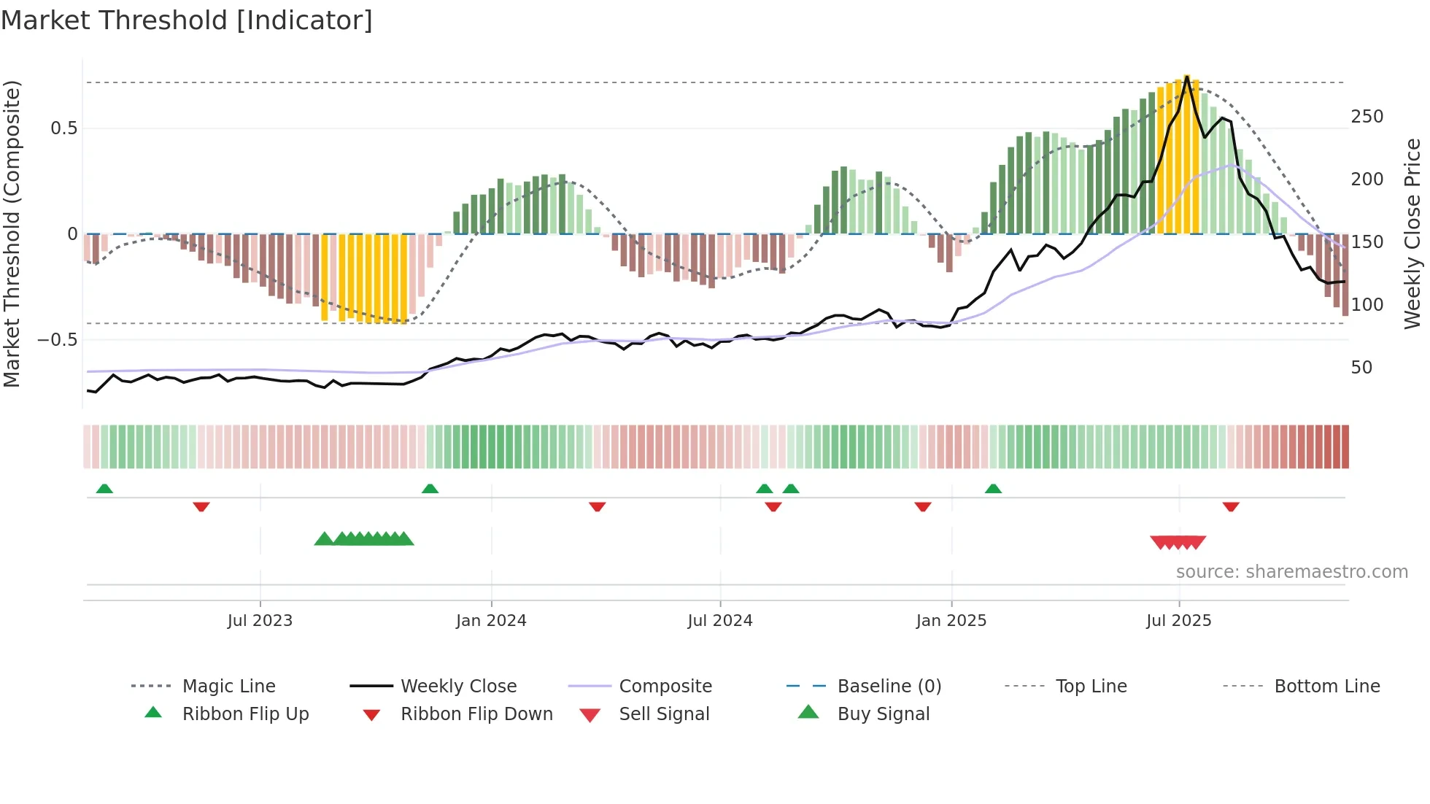Click the Jan 2025 x-axis label
The width and height of the screenshot is (1430, 804).
(951, 621)
